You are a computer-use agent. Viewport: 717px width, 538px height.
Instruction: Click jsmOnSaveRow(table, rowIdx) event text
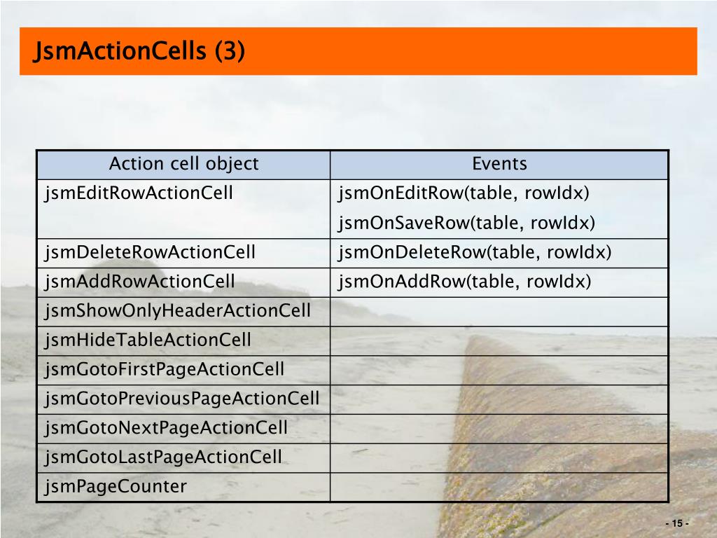point(466,223)
